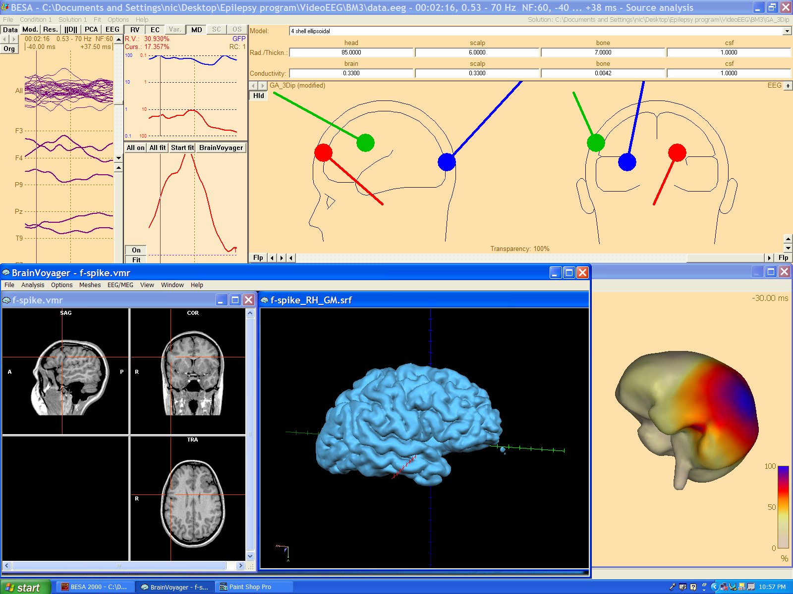793x594 pixels.
Task: Click the 0-100% color scale bar
Action: pyautogui.click(x=783, y=507)
